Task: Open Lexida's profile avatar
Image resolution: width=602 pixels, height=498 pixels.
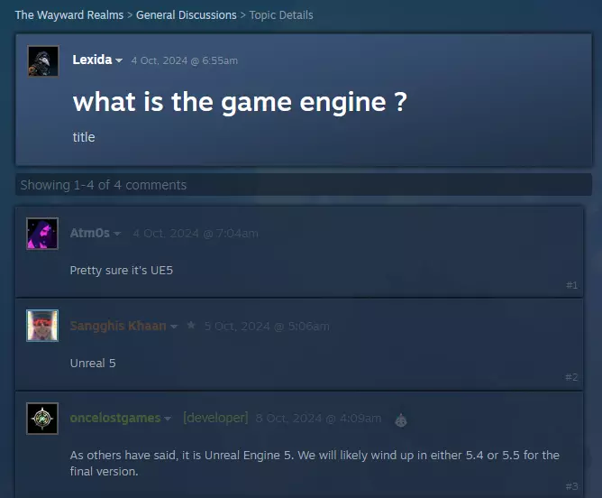Action: [x=43, y=60]
